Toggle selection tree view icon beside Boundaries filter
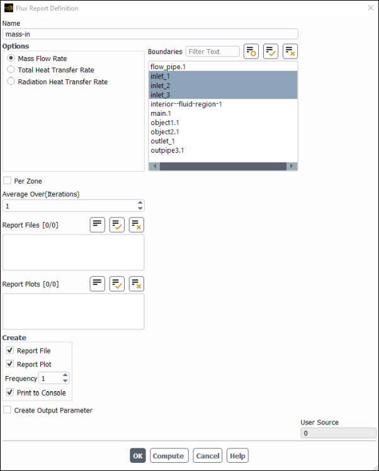379x471 pixels. point(251,52)
